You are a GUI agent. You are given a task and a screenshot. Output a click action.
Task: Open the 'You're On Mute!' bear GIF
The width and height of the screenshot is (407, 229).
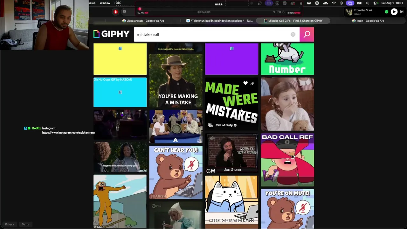[287, 209]
